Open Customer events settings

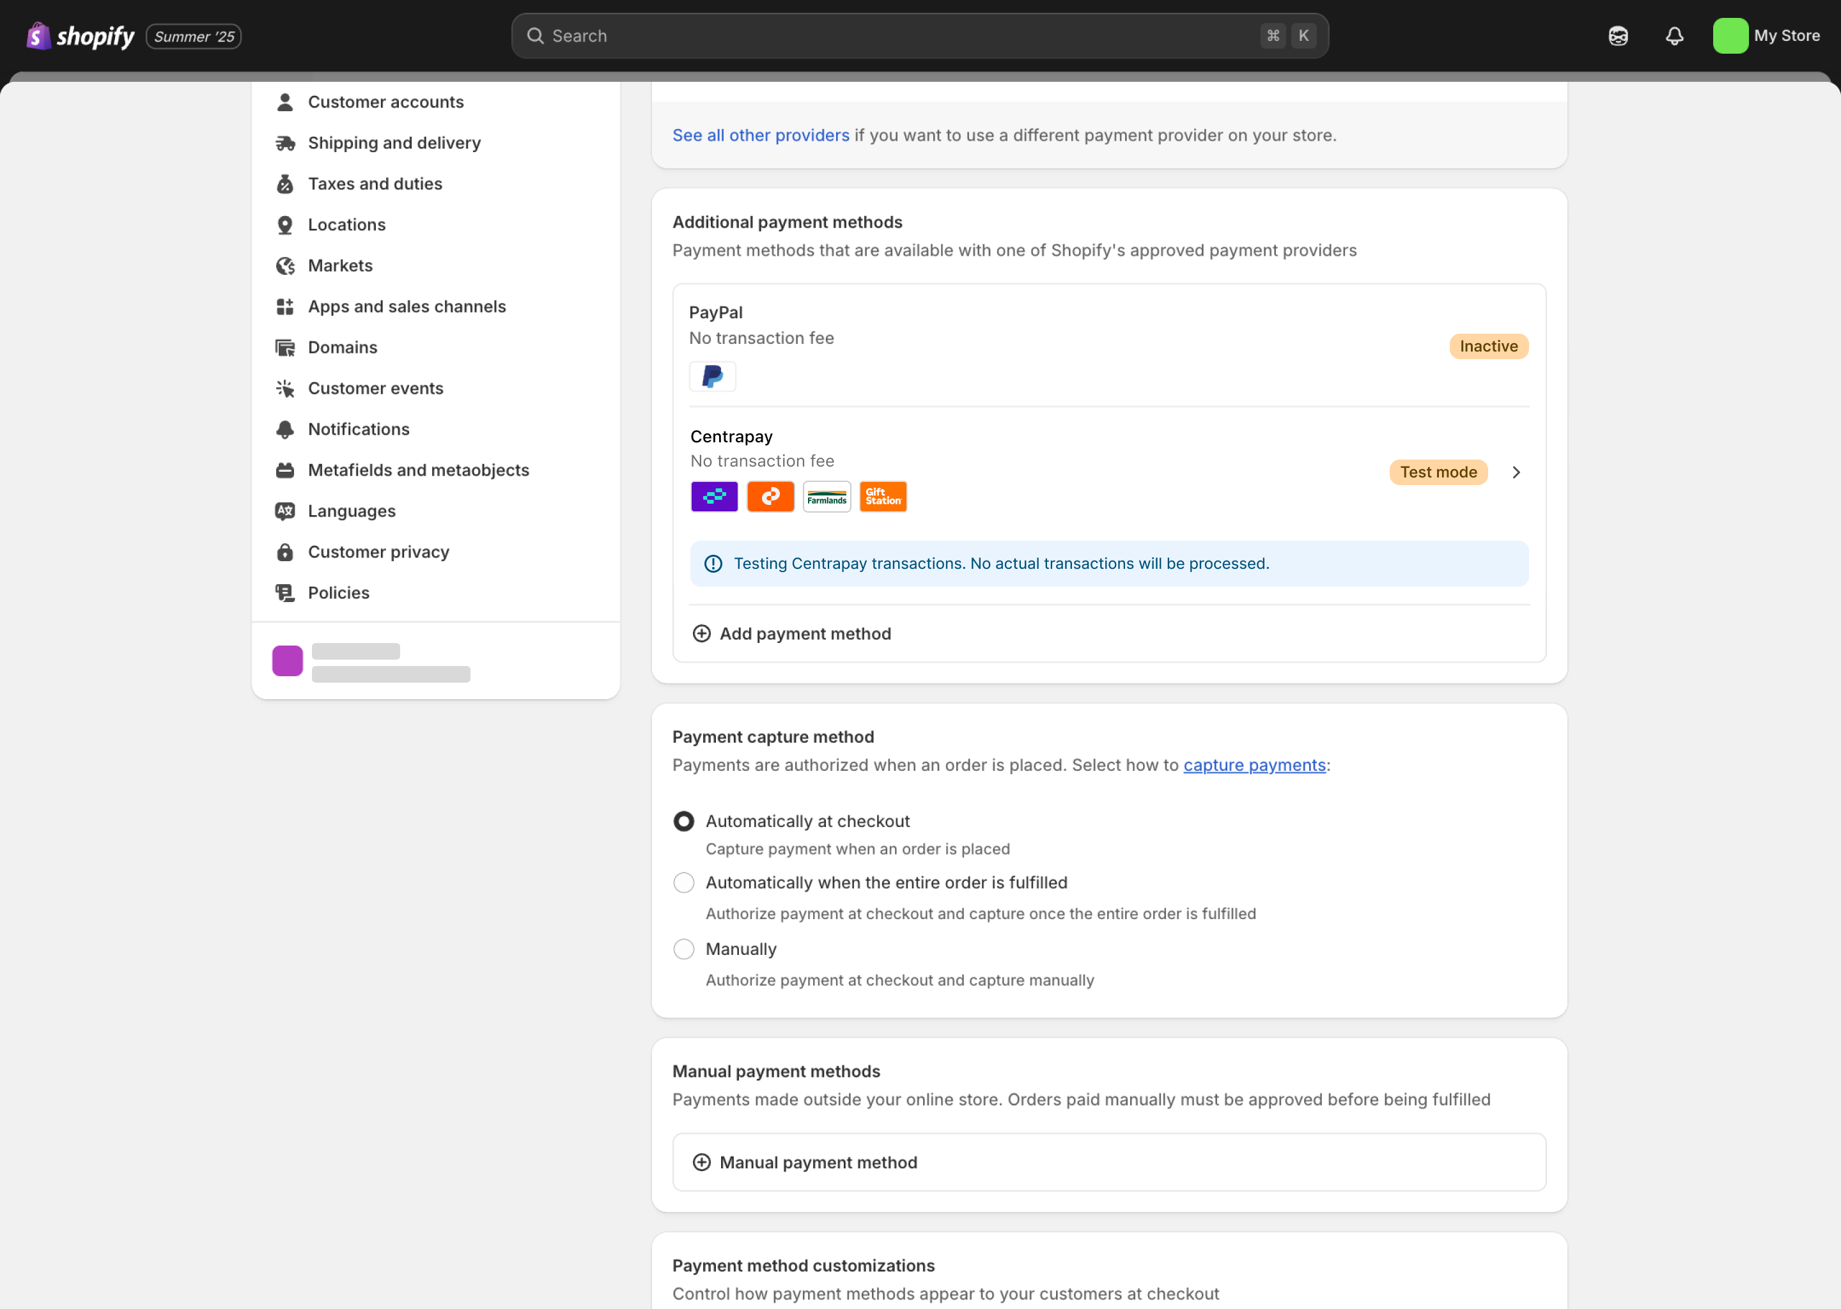376,388
